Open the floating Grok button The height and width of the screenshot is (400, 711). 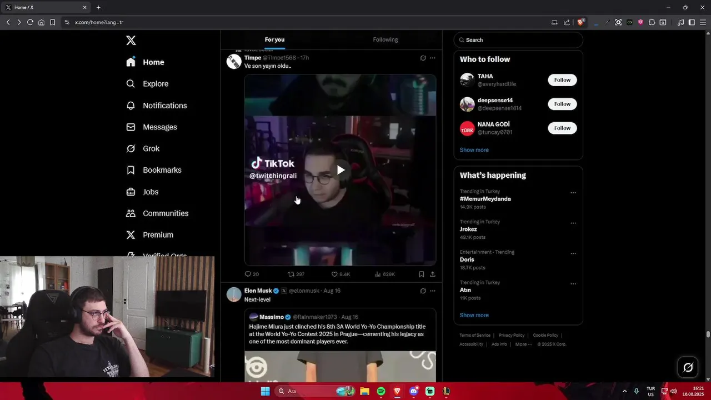688,367
